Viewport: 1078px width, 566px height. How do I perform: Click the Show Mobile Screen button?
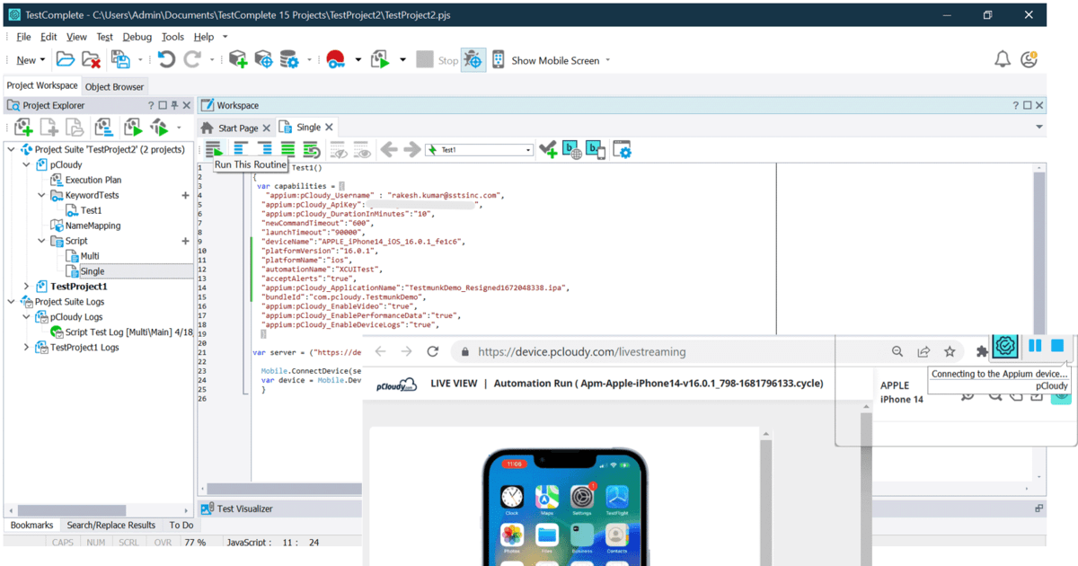coord(554,60)
